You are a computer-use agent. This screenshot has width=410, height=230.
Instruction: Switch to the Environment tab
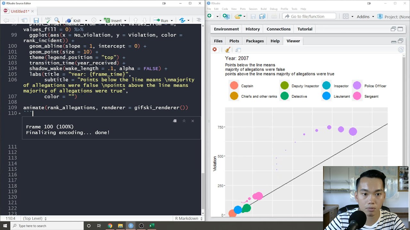226,29
